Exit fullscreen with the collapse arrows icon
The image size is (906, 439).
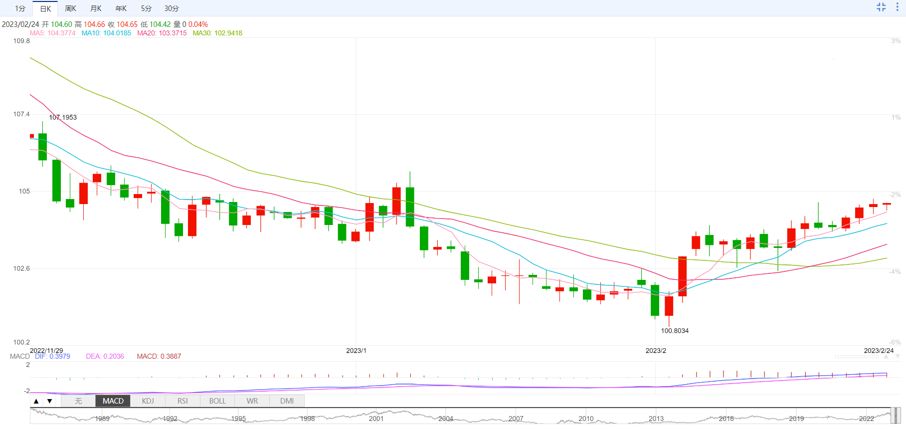pos(881,7)
